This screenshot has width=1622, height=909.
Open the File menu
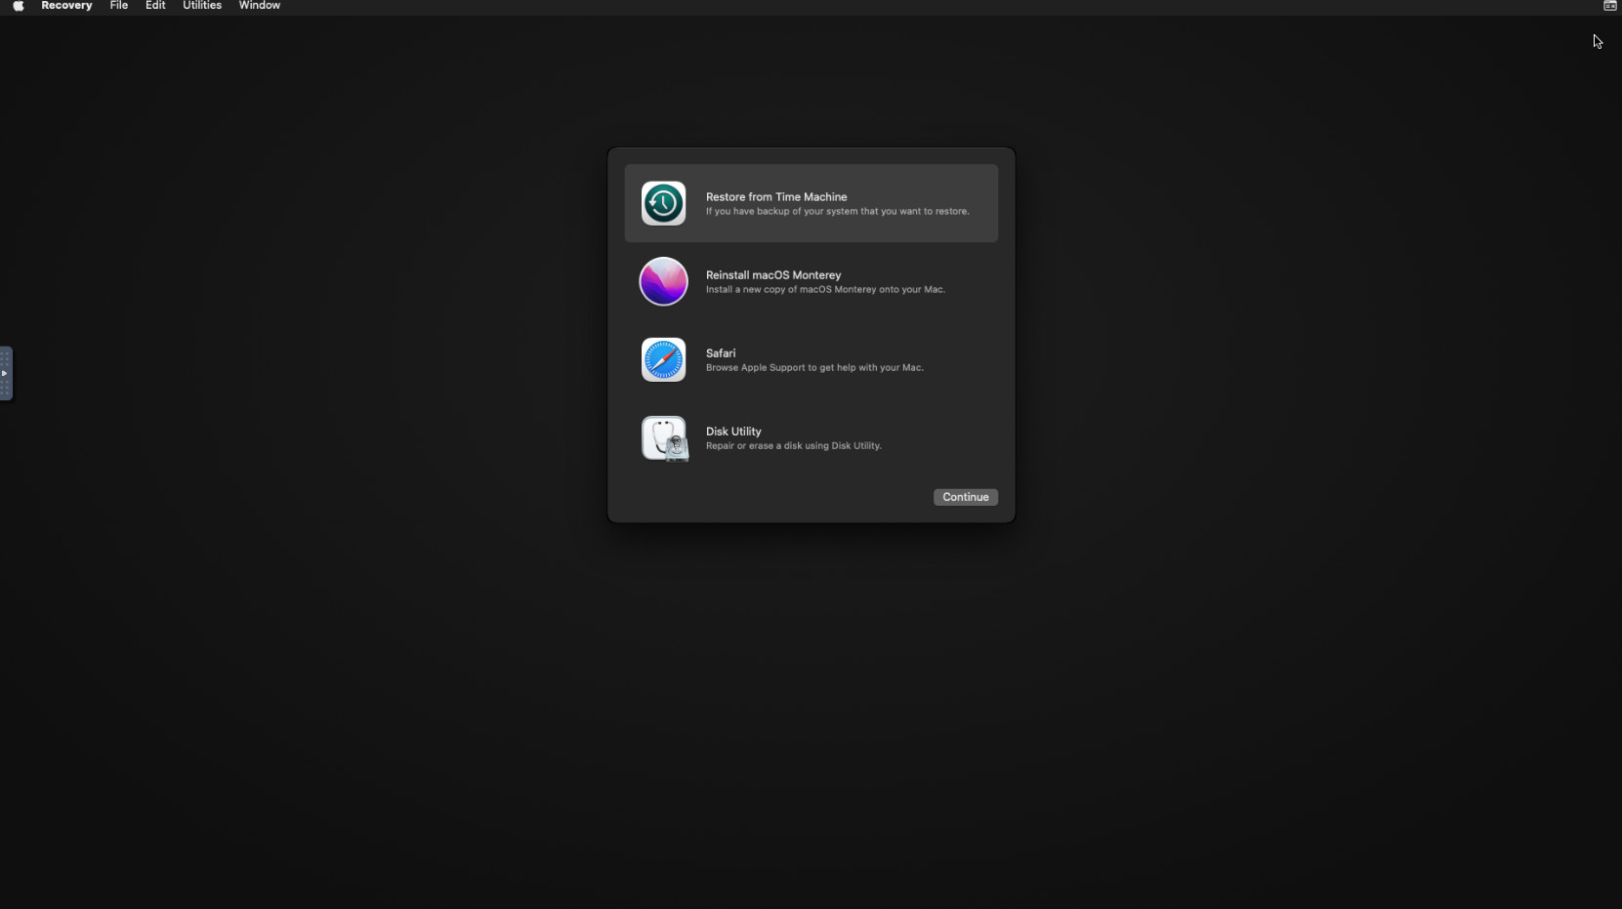tap(119, 6)
